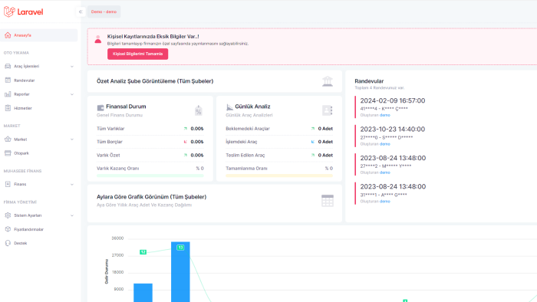Collapse the sidebar with double-chevron button
537x302 pixels.
(x=81, y=11)
